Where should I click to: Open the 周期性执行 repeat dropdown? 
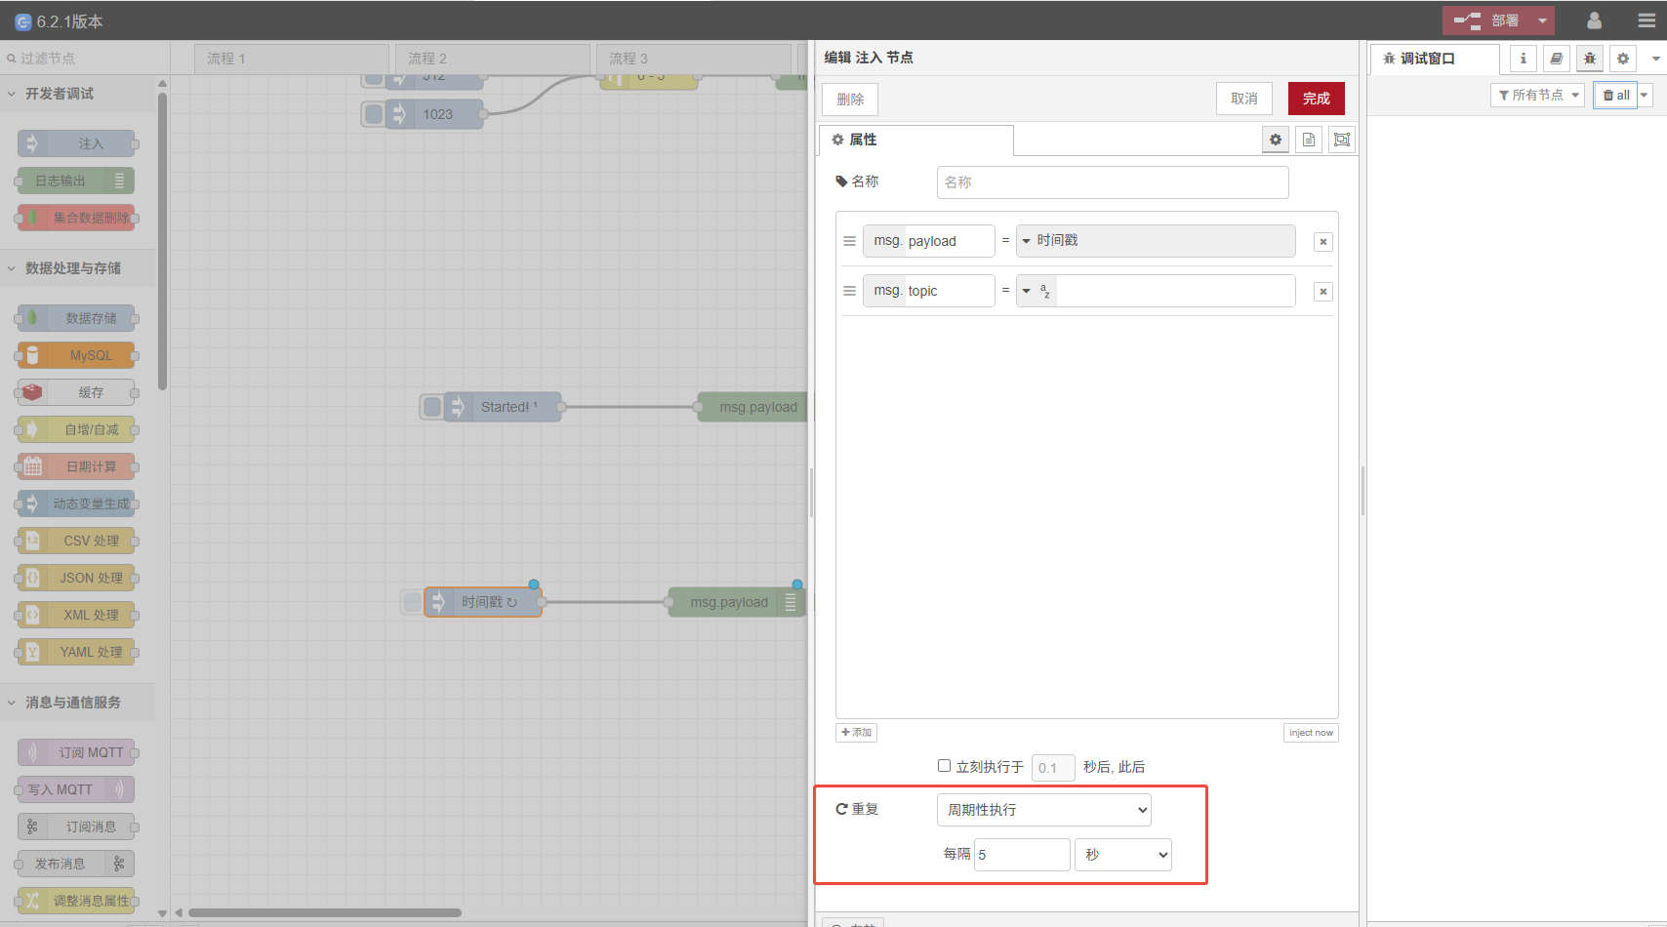1043,810
